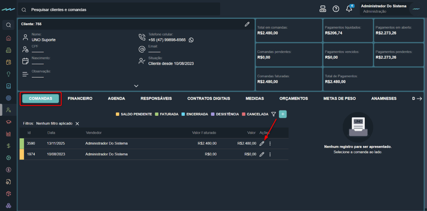
Task: Open the three-dot menu for comanda 1974
Action: (270, 155)
